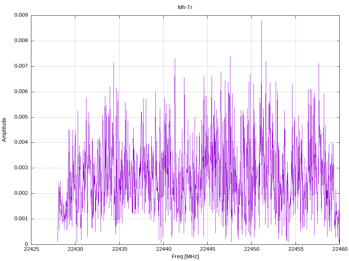Click x-axis tick value 22460
The height and width of the screenshot is (261, 349).
340,249
